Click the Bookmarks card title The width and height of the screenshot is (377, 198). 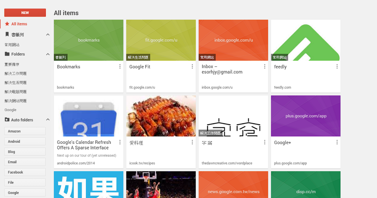coord(68,67)
